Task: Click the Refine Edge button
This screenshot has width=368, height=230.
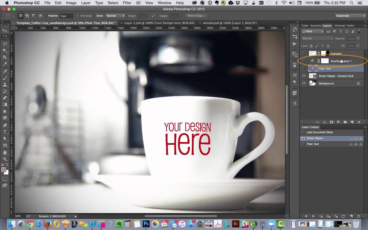Action: pos(196,16)
